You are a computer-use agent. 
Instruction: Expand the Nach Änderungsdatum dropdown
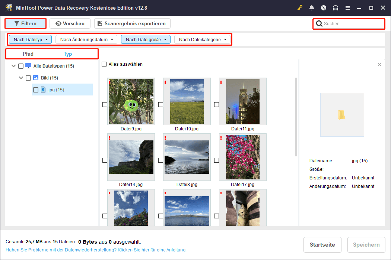[x=86, y=39]
